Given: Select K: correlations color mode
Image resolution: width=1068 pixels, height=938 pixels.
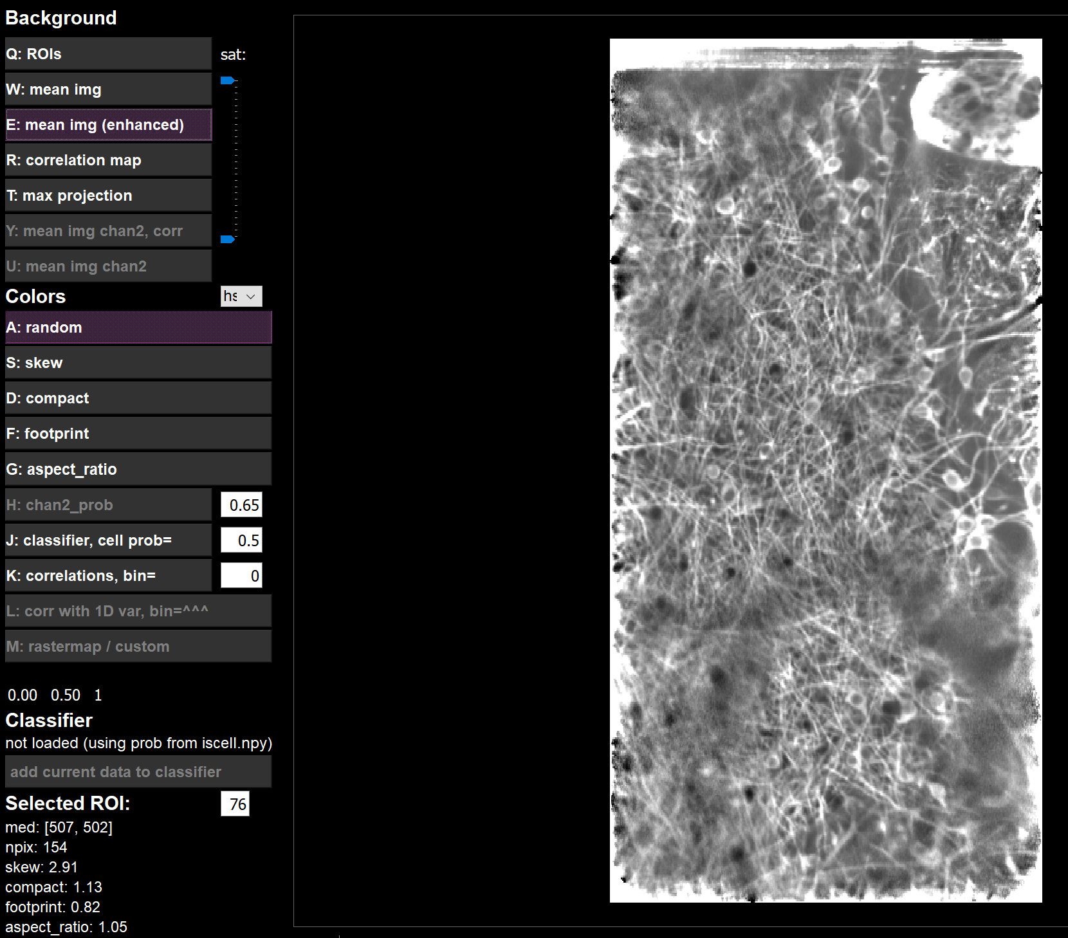Looking at the screenshot, I should [x=107, y=575].
